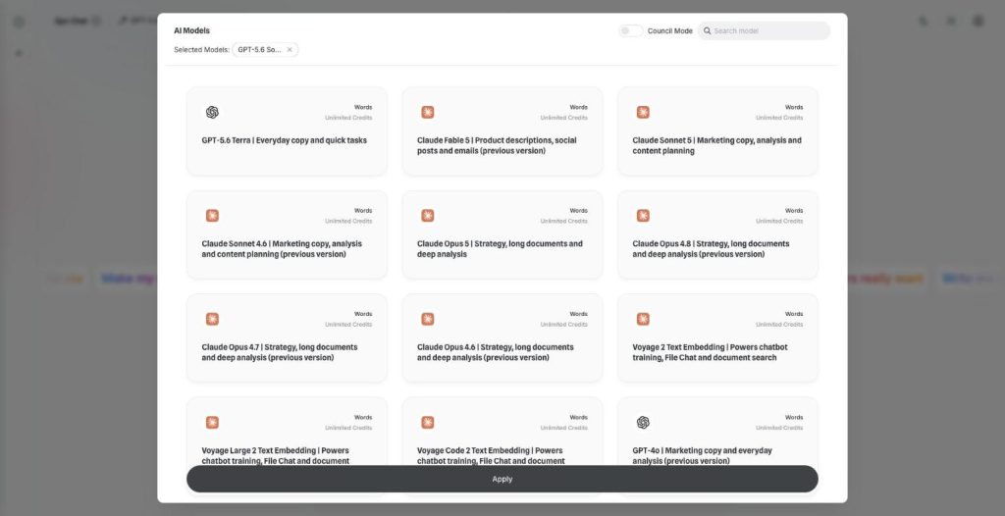This screenshot has height=516, width=1005.
Task: Click Words label on Claude Opus 4.7 card
Action: click(363, 314)
